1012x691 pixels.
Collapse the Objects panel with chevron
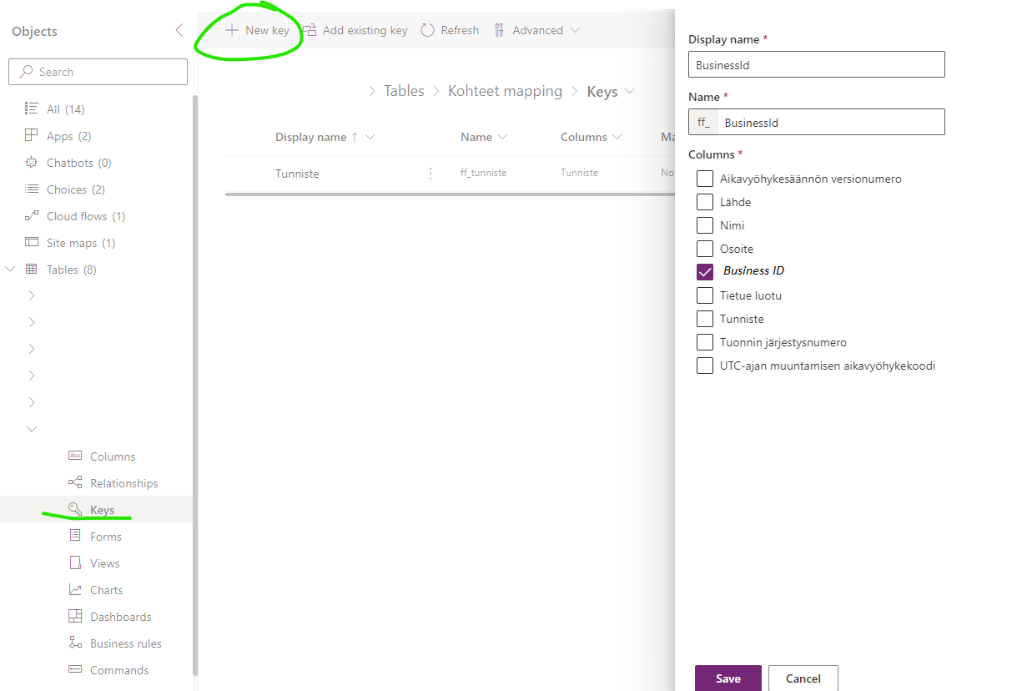click(179, 31)
